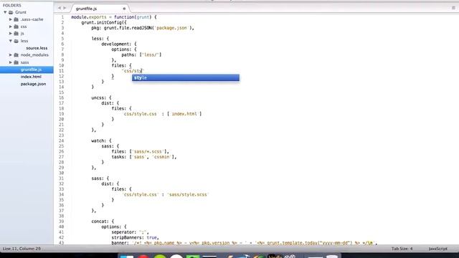Go to next tab with right arrow

click(65, 8)
